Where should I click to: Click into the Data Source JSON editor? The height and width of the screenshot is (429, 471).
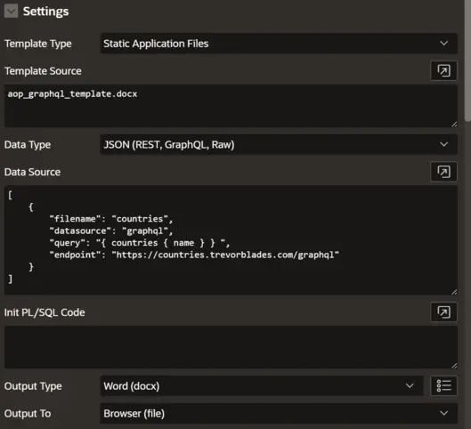(x=231, y=240)
